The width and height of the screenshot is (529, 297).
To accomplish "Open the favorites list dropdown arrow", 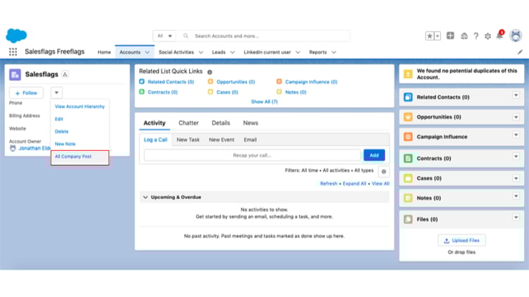I will coord(437,36).
